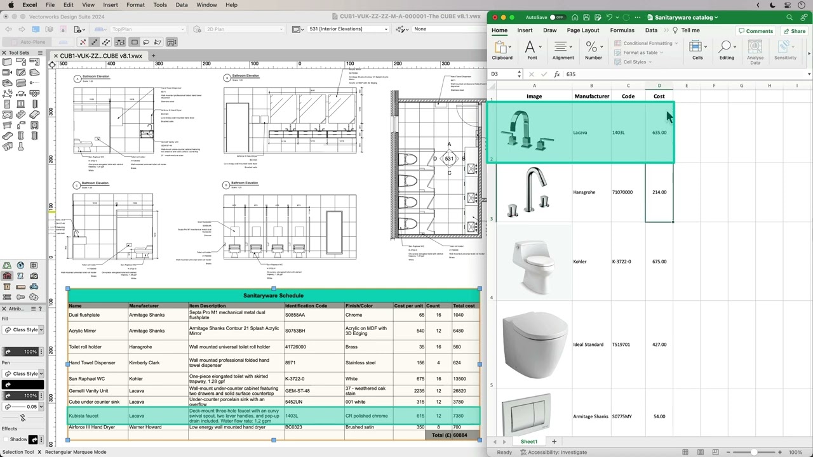Open Fill Class Style dropdown
Viewport: 813px width, 457px height.
[x=23, y=329]
